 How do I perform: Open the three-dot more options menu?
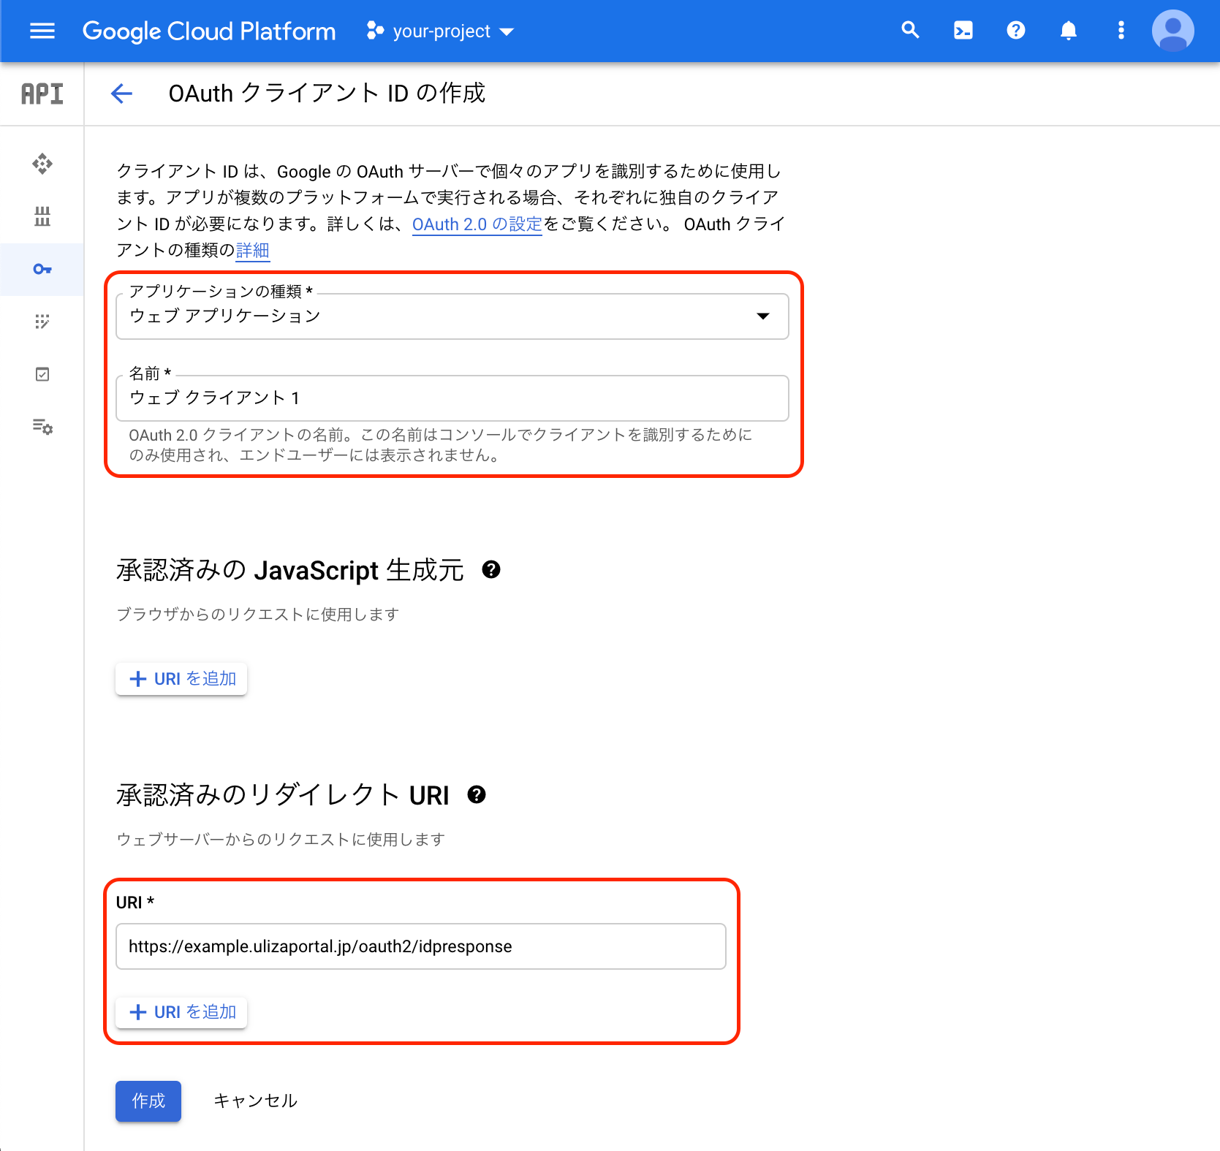pyautogui.click(x=1121, y=30)
